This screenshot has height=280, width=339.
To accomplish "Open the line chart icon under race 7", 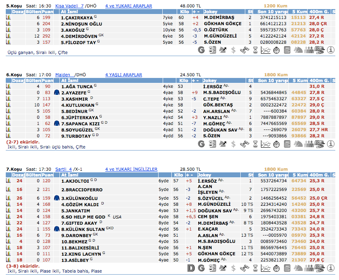I will tap(266, 268).
